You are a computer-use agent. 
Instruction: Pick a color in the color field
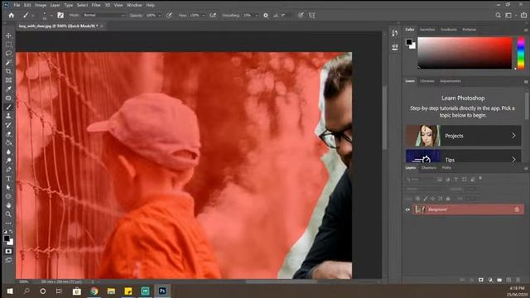(465, 53)
